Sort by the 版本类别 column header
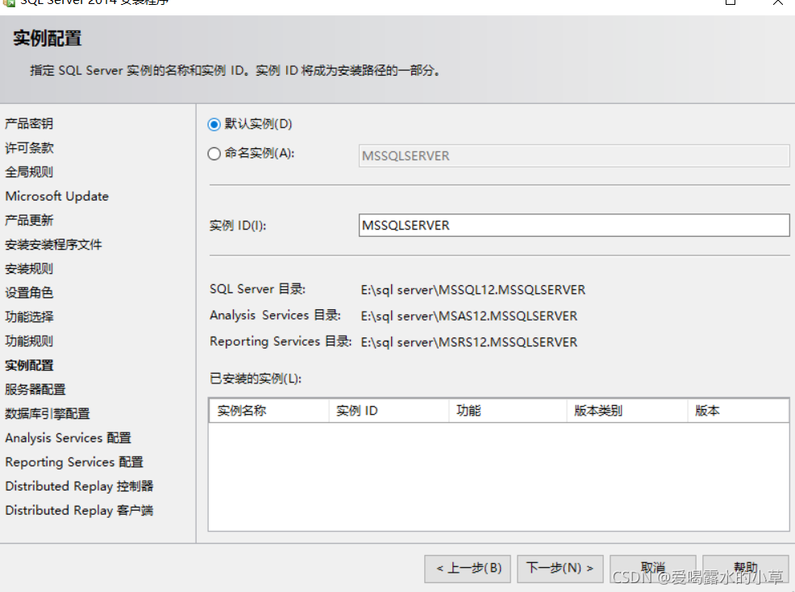Image resolution: width=795 pixels, height=592 pixels. 627,411
